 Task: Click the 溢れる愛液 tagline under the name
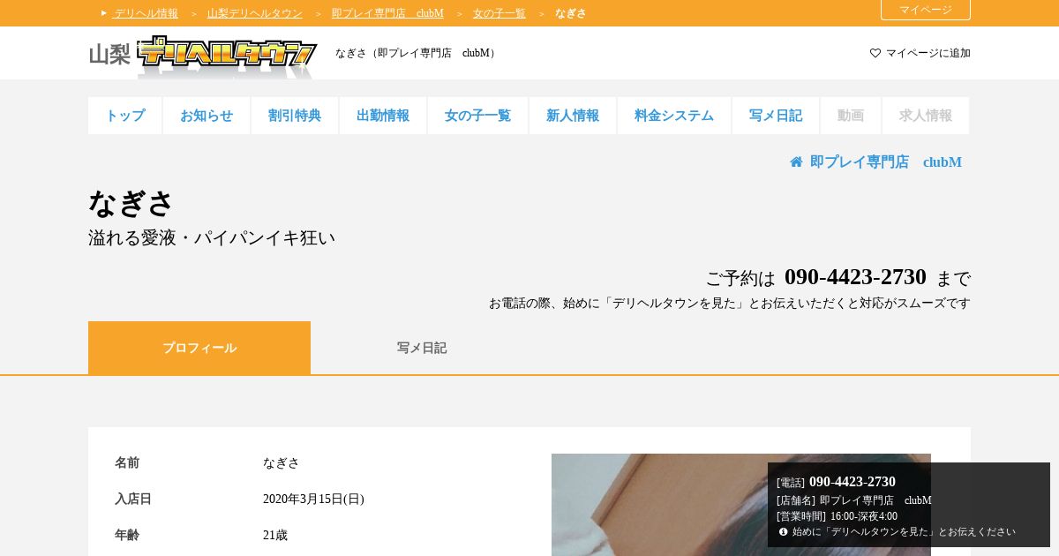coord(212,238)
